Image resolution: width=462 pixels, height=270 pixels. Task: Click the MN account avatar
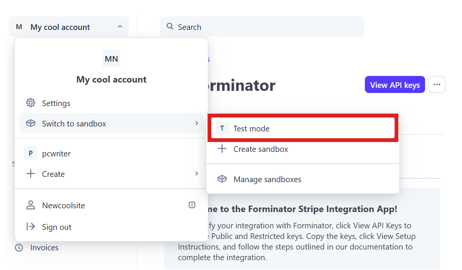coord(111,58)
